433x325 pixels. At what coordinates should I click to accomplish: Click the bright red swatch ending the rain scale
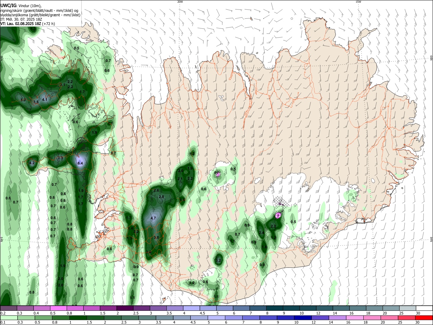point(424,318)
